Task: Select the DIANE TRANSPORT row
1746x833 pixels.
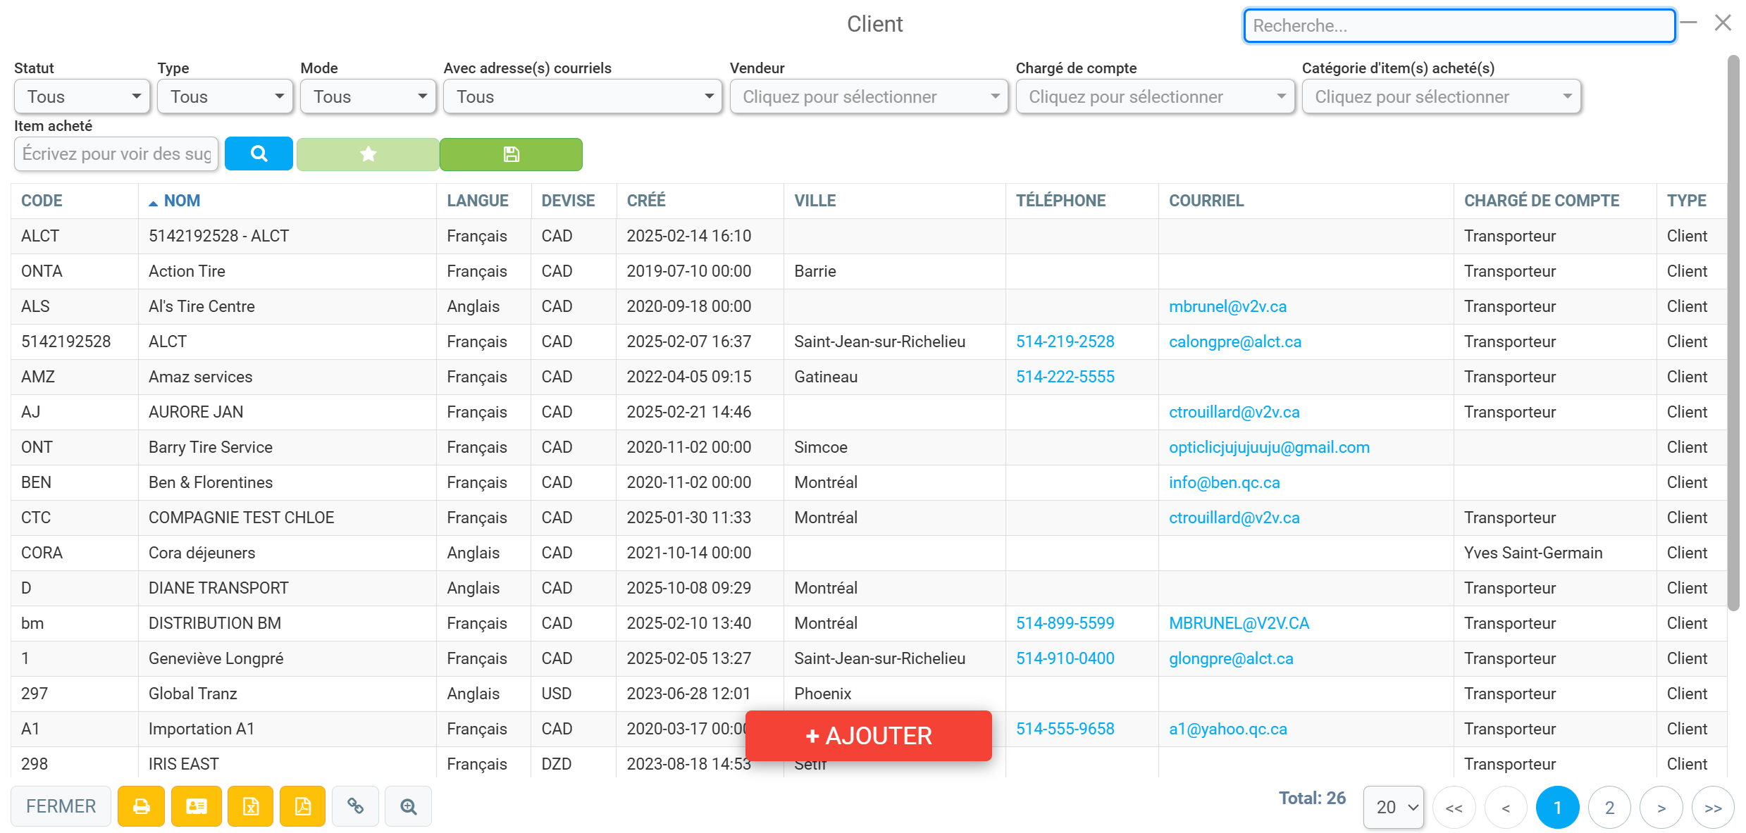Action: [869, 588]
